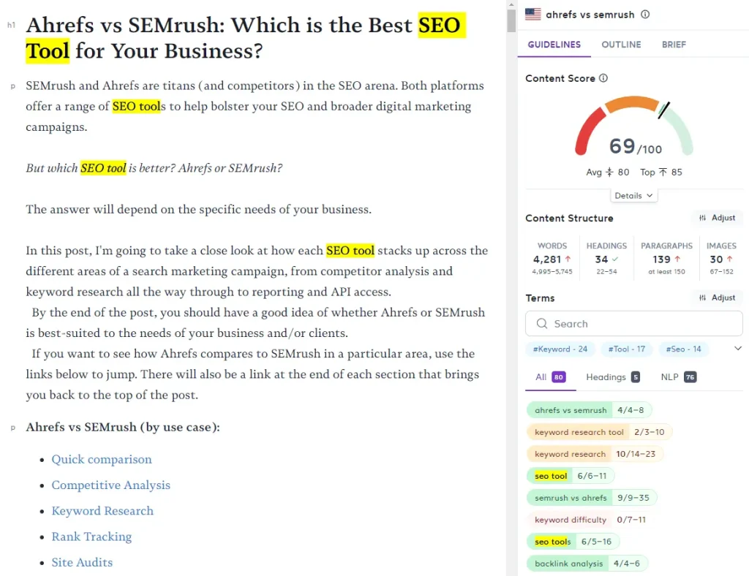The height and width of the screenshot is (576, 749).
Task: Toggle the #Seo - 14 filter tag
Action: [683, 349]
